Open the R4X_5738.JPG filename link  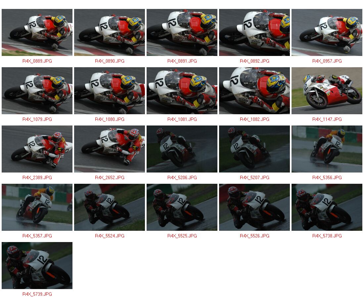pyautogui.click(x=327, y=236)
